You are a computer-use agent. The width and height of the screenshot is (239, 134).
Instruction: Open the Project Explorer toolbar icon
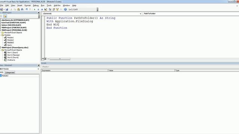click(50, 9)
